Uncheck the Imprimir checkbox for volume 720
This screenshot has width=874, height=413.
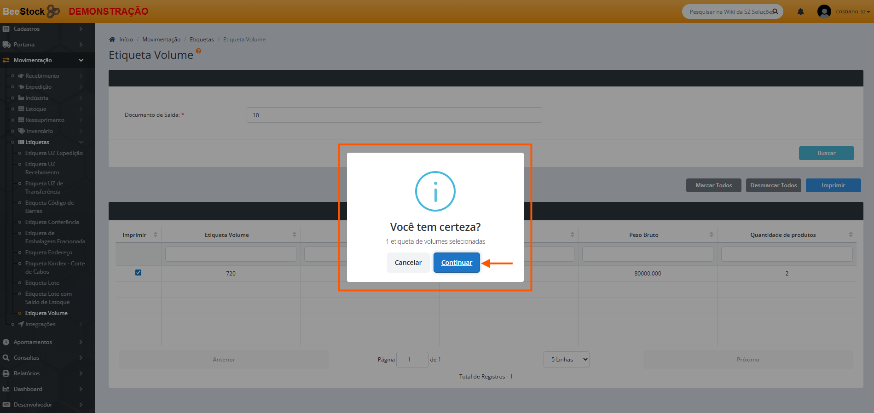coord(138,273)
